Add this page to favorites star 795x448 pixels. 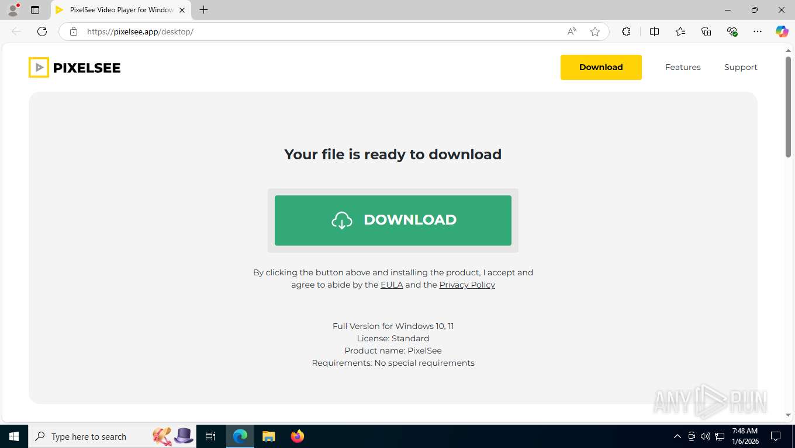(595, 32)
